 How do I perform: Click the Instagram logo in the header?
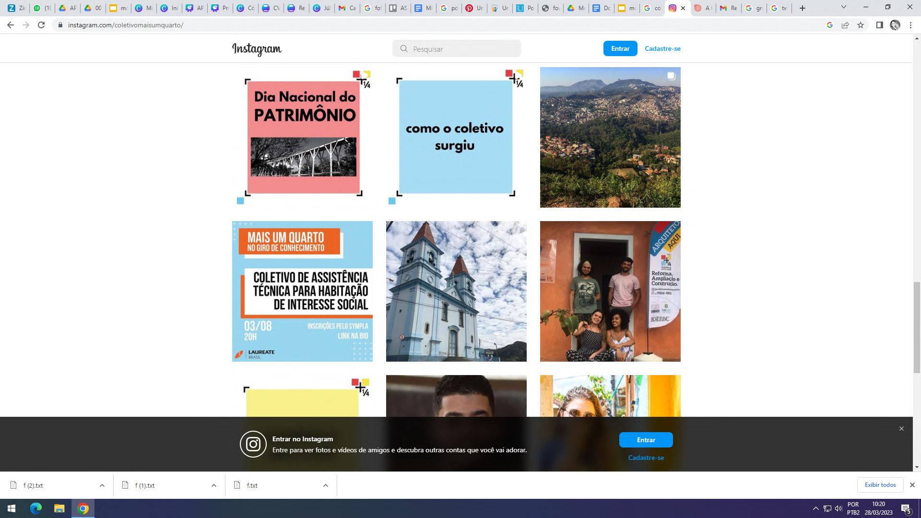tap(257, 49)
